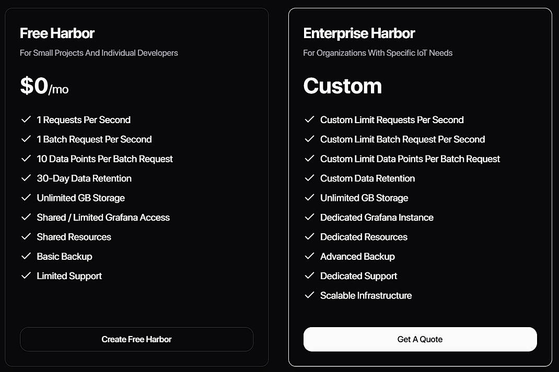Viewport: 559px width, 372px height.
Task: Click the "Free Harbor" plan title
Action: (56, 33)
